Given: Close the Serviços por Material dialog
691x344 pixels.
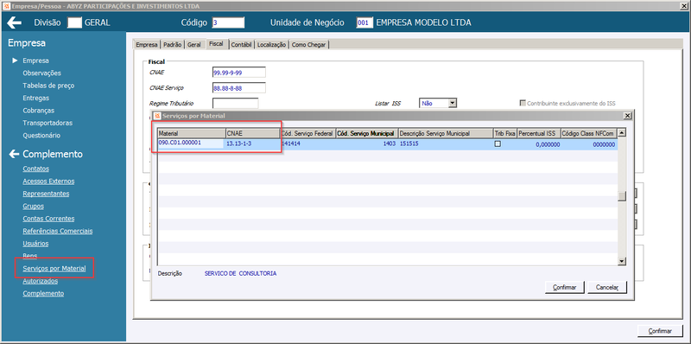Looking at the screenshot, I should click(x=628, y=116).
